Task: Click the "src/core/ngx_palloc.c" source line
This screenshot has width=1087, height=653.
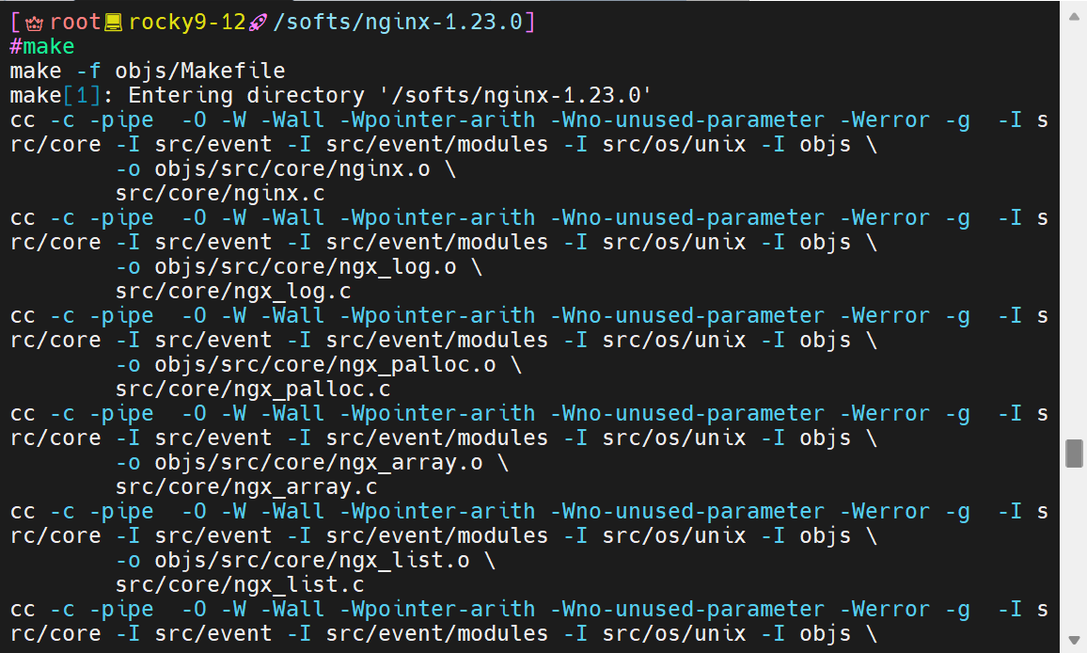Action: (252, 389)
